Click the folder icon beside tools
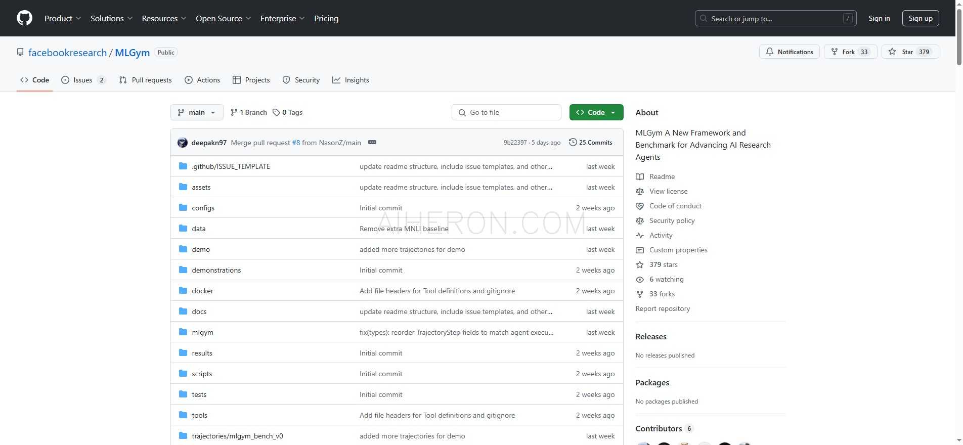 tap(183, 415)
